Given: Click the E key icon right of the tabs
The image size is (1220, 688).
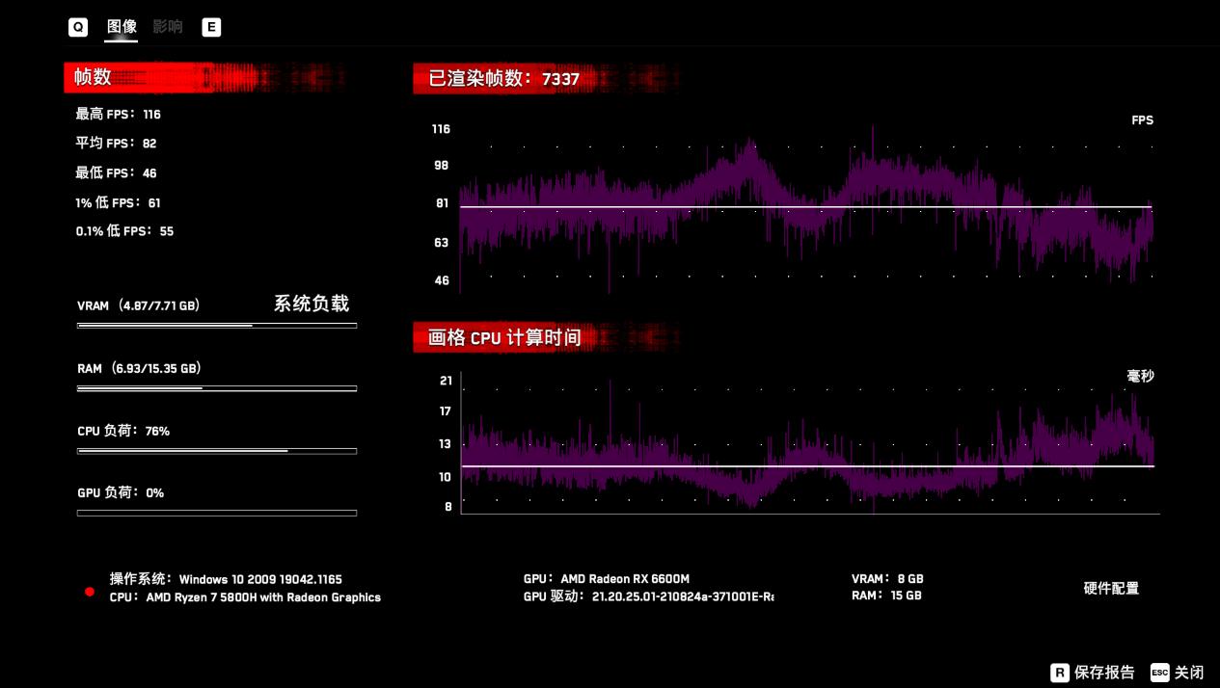Looking at the screenshot, I should [x=210, y=27].
